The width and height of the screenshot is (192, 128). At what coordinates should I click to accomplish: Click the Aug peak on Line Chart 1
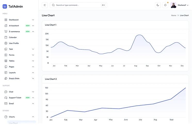[139, 35]
